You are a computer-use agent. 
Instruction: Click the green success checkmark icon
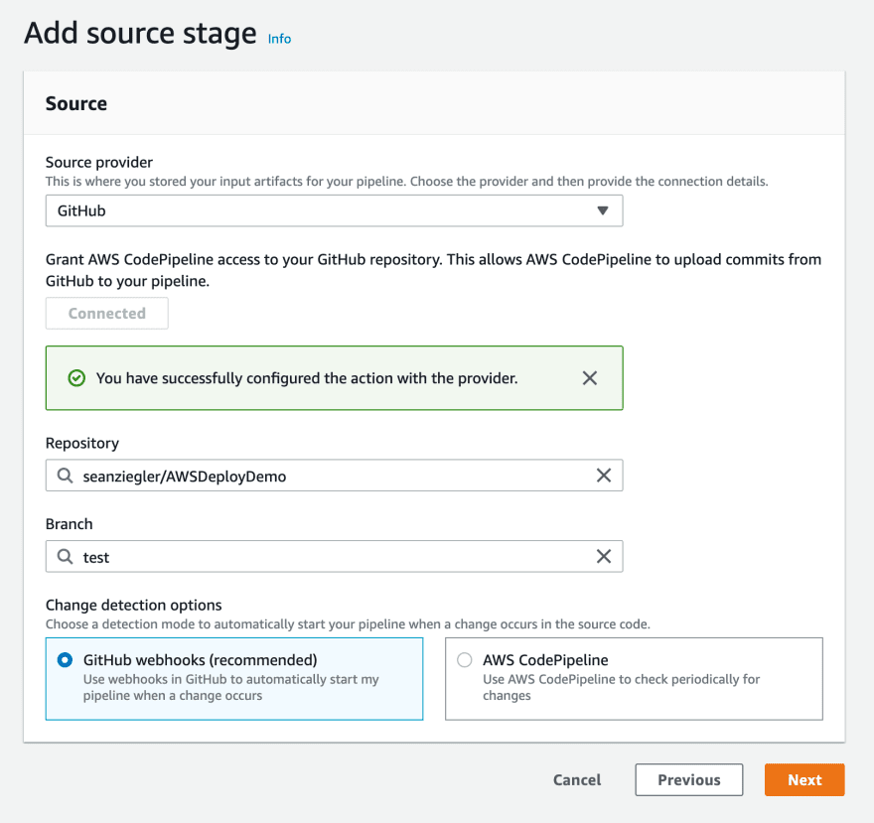pyautogui.click(x=76, y=378)
